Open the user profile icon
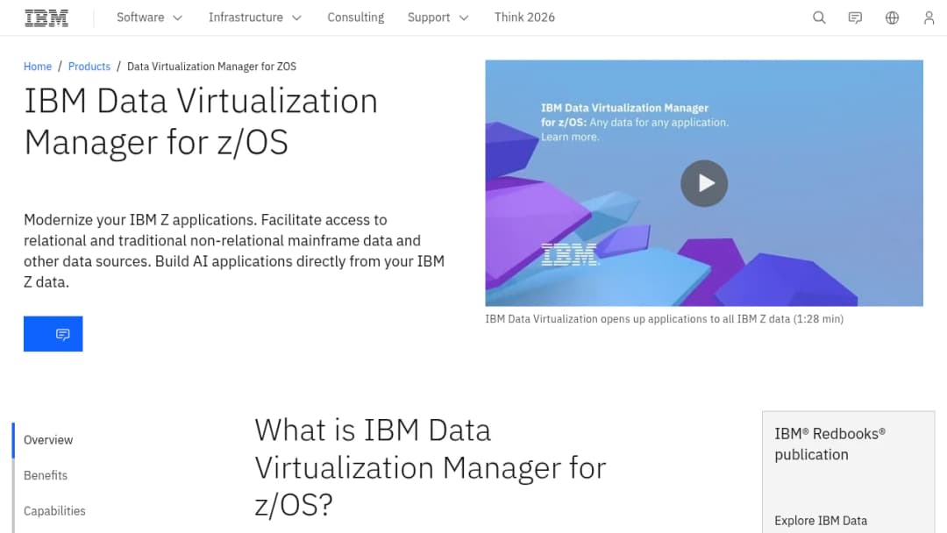 coord(929,18)
